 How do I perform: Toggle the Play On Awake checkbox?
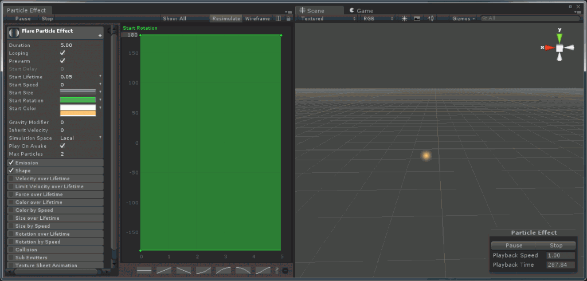pyautogui.click(x=62, y=146)
